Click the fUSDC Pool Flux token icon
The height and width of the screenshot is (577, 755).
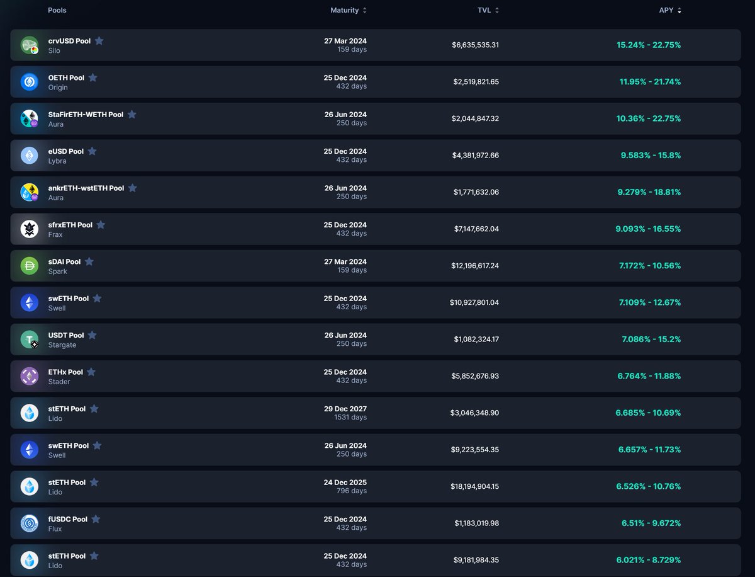(30, 523)
